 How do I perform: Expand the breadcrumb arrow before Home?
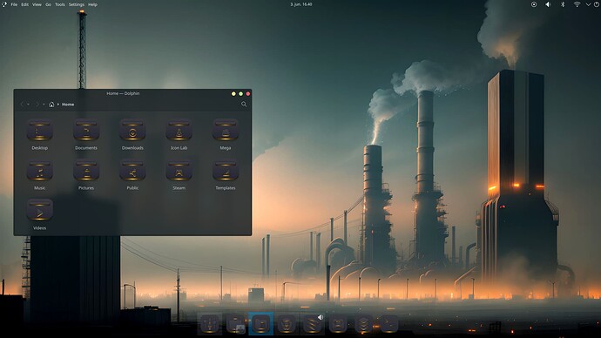[58, 105]
